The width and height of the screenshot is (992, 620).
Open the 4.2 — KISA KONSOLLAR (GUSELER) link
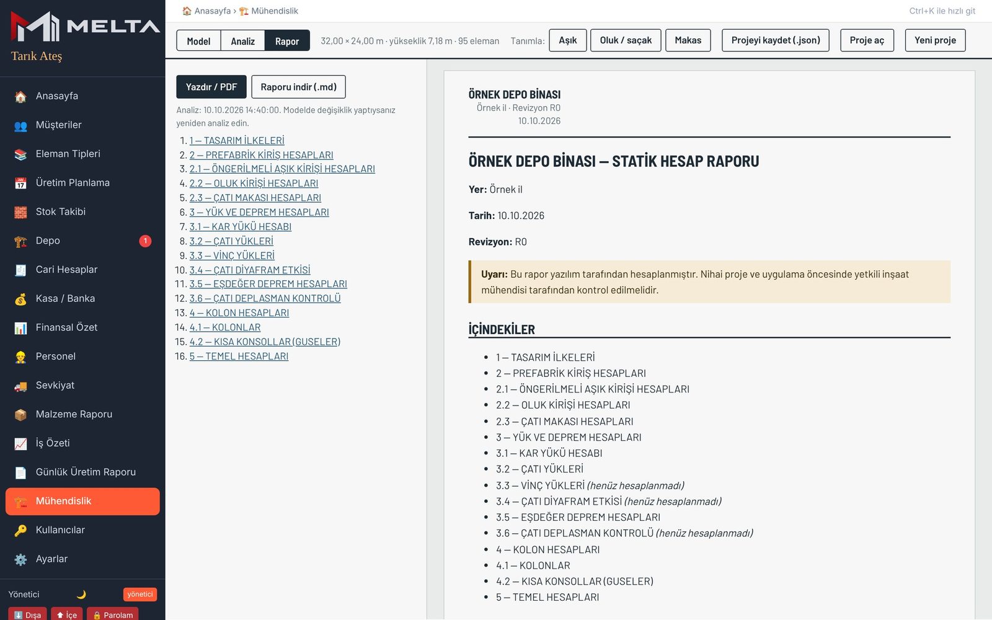[265, 342]
